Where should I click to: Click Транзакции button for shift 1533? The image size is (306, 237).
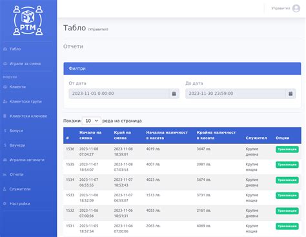click(287, 196)
